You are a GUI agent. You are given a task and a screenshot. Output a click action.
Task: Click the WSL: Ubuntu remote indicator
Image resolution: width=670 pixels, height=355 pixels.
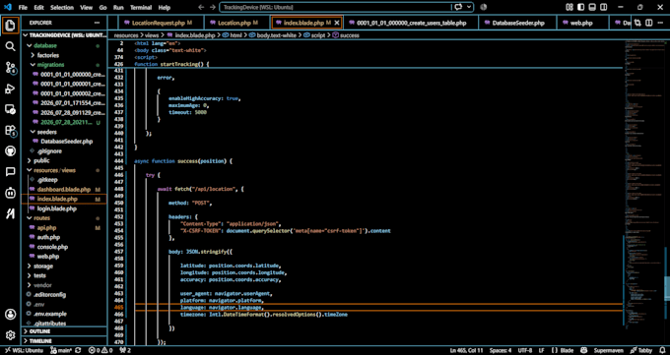coord(24,350)
